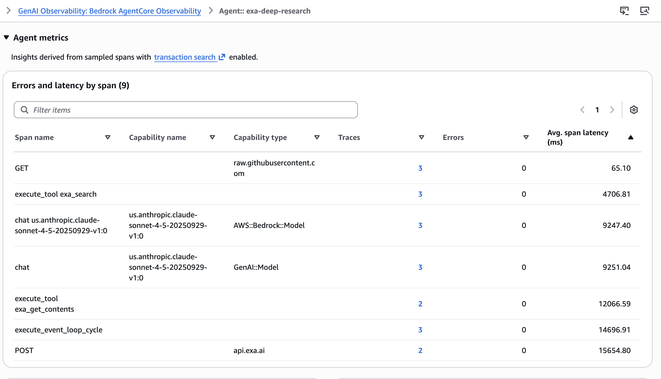This screenshot has height=379, width=661.
Task: Click latency value 15654.80
Action: 615,350
